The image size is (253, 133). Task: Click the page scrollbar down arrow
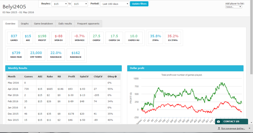pyautogui.click(x=252, y=123)
